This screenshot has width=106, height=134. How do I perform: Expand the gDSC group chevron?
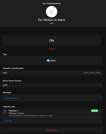pyautogui.click(x=100, y=85)
